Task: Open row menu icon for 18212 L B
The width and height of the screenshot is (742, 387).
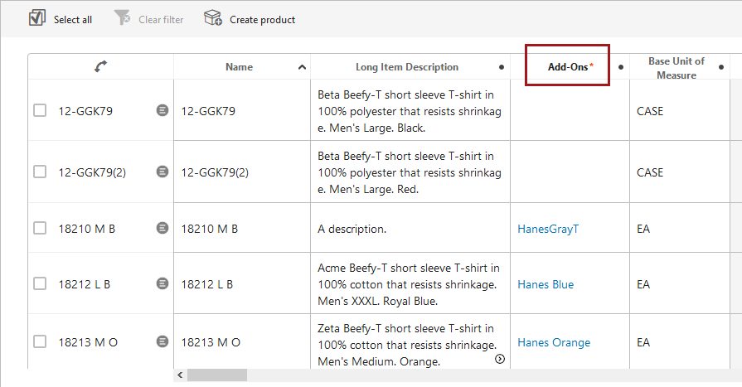Action: (162, 283)
